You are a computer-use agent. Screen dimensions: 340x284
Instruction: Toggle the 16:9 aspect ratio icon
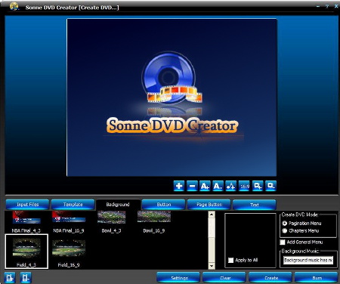click(x=244, y=186)
